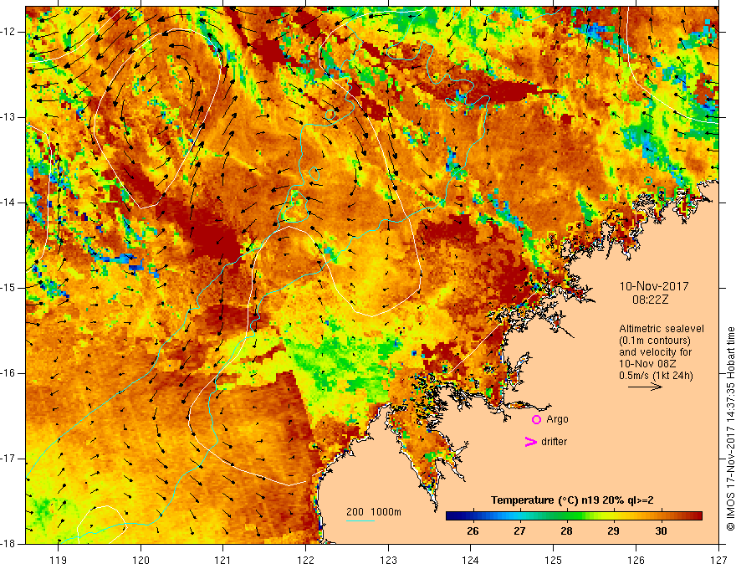The image size is (736, 569).
Task: Click the magenta Argo circle legend symbol
Action: [x=536, y=420]
